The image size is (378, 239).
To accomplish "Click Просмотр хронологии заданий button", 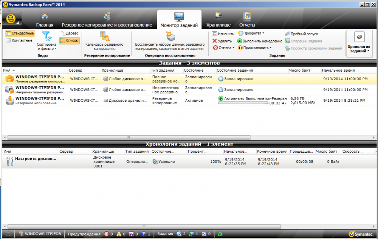I will coord(313,48).
